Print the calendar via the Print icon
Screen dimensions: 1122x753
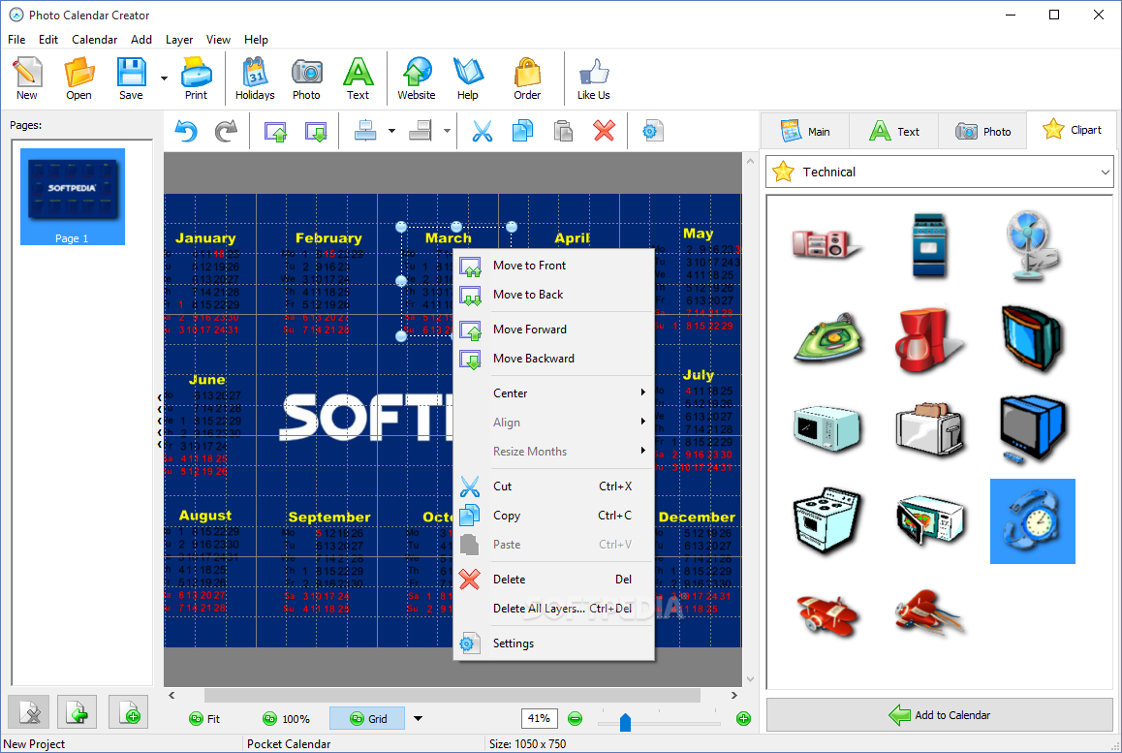(x=196, y=78)
